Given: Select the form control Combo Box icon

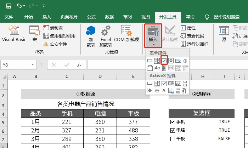Looking at the screenshot, I should click(157, 61).
